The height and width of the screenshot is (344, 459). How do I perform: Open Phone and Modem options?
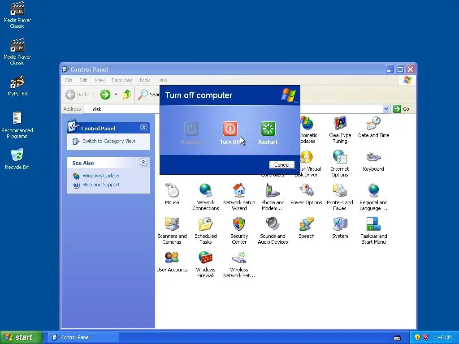pyautogui.click(x=273, y=197)
